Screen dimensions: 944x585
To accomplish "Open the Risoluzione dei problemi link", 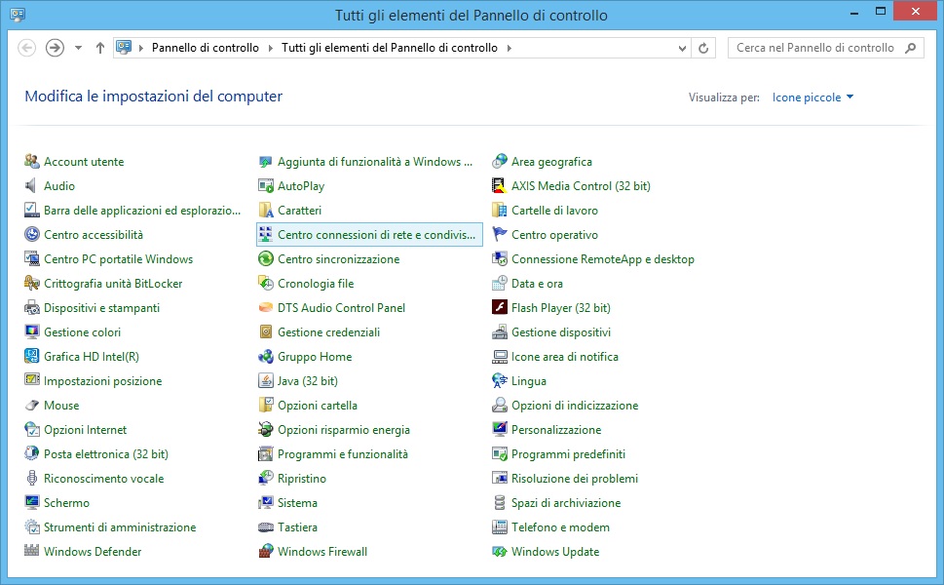I will click(575, 479).
